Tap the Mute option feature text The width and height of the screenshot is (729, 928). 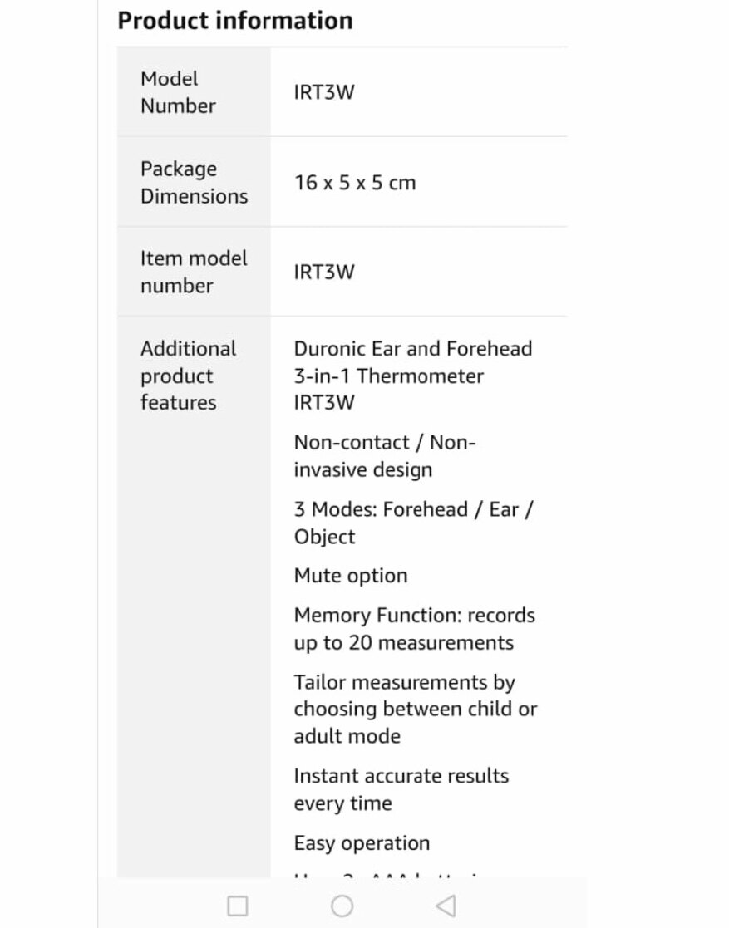pos(351,576)
